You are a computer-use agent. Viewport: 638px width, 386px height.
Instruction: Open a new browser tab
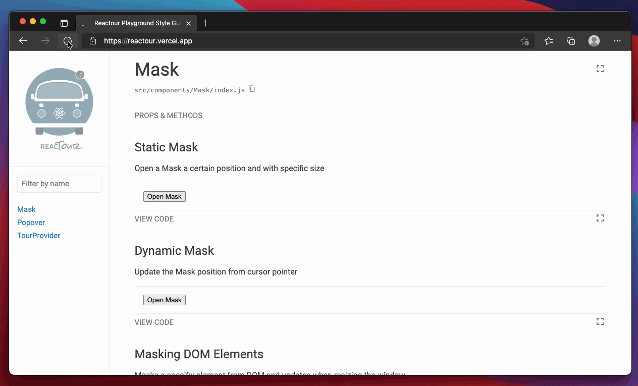pos(205,23)
